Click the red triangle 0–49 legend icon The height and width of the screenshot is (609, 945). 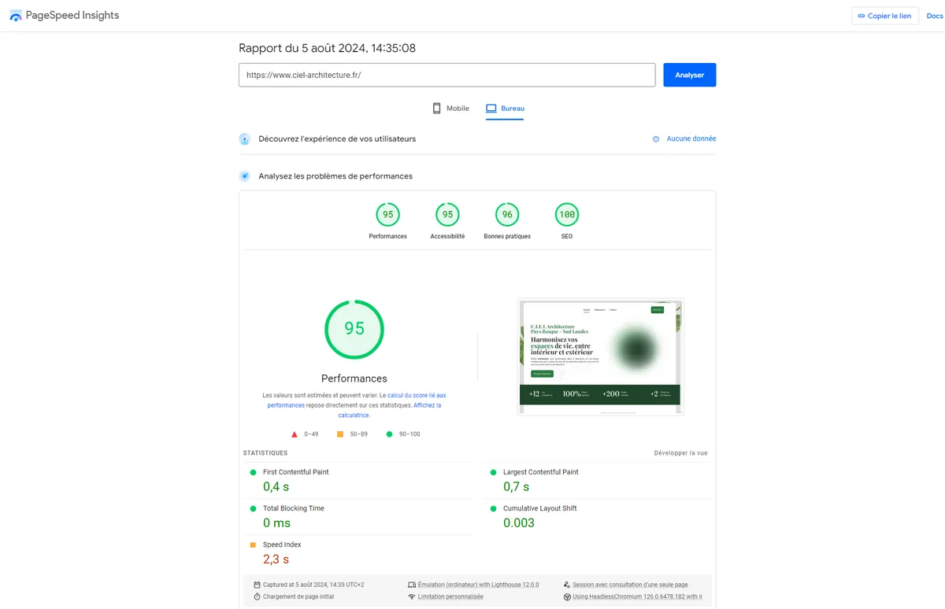click(x=295, y=434)
